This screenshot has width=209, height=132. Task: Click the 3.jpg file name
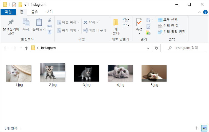(x=87, y=85)
